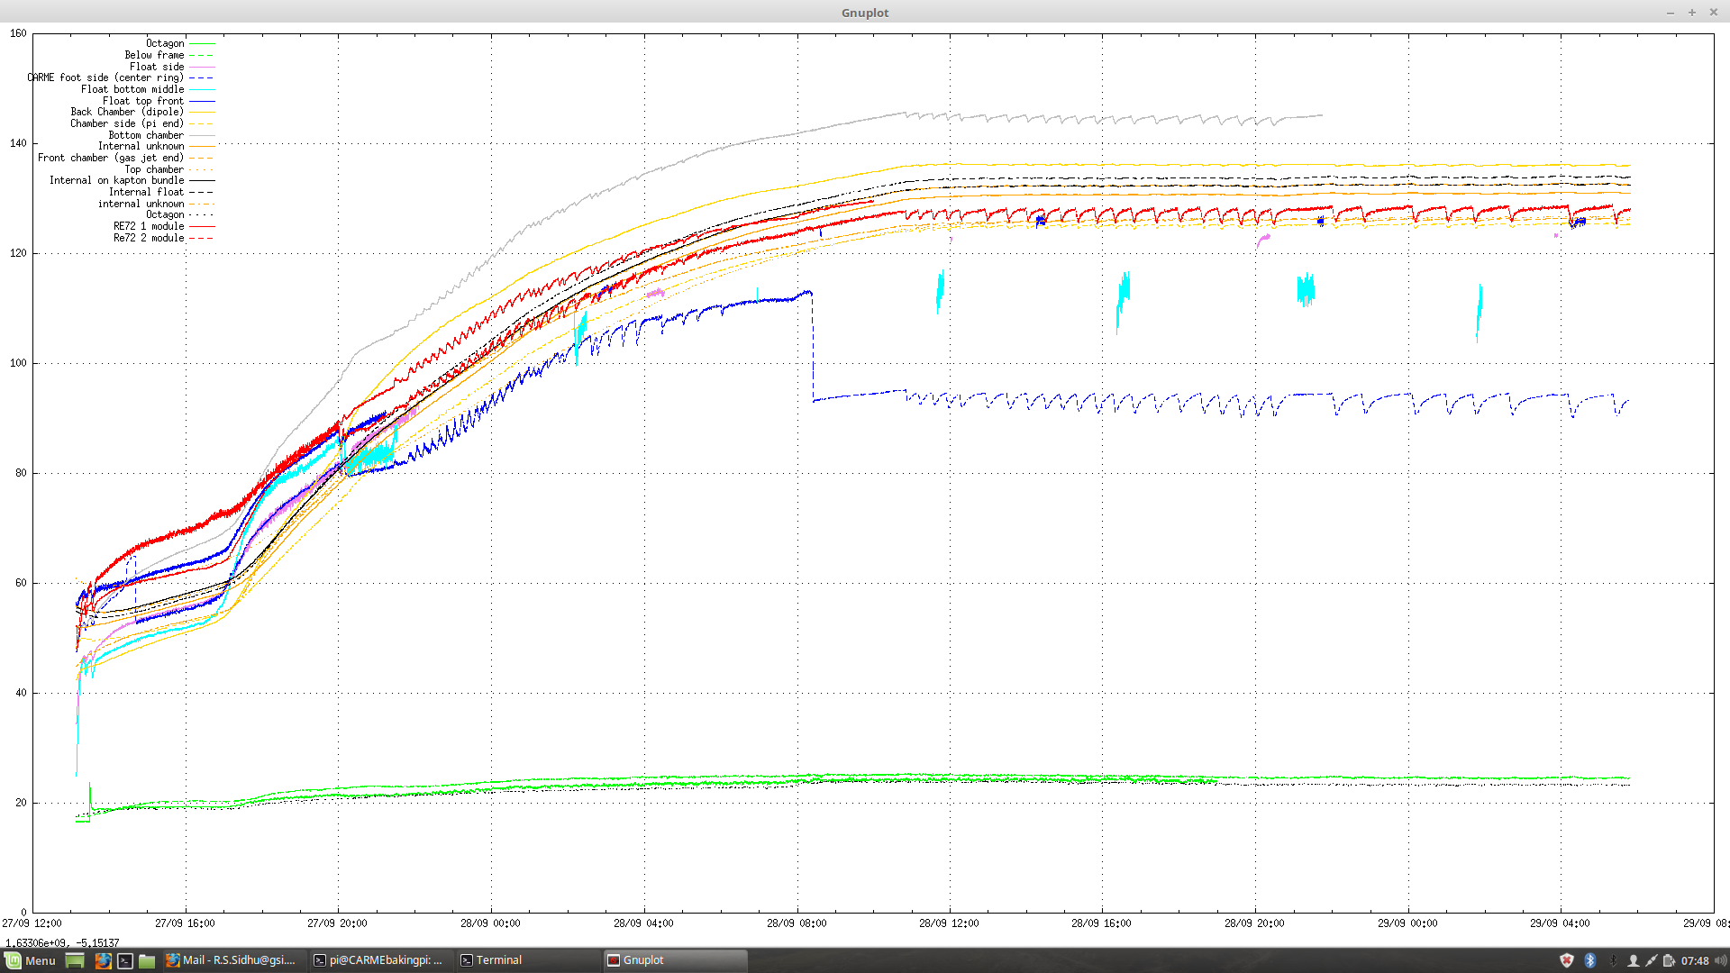Image resolution: width=1730 pixels, height=973 pixels.
Task: Launch Firefox from the panel launcher
Action: 103,960
